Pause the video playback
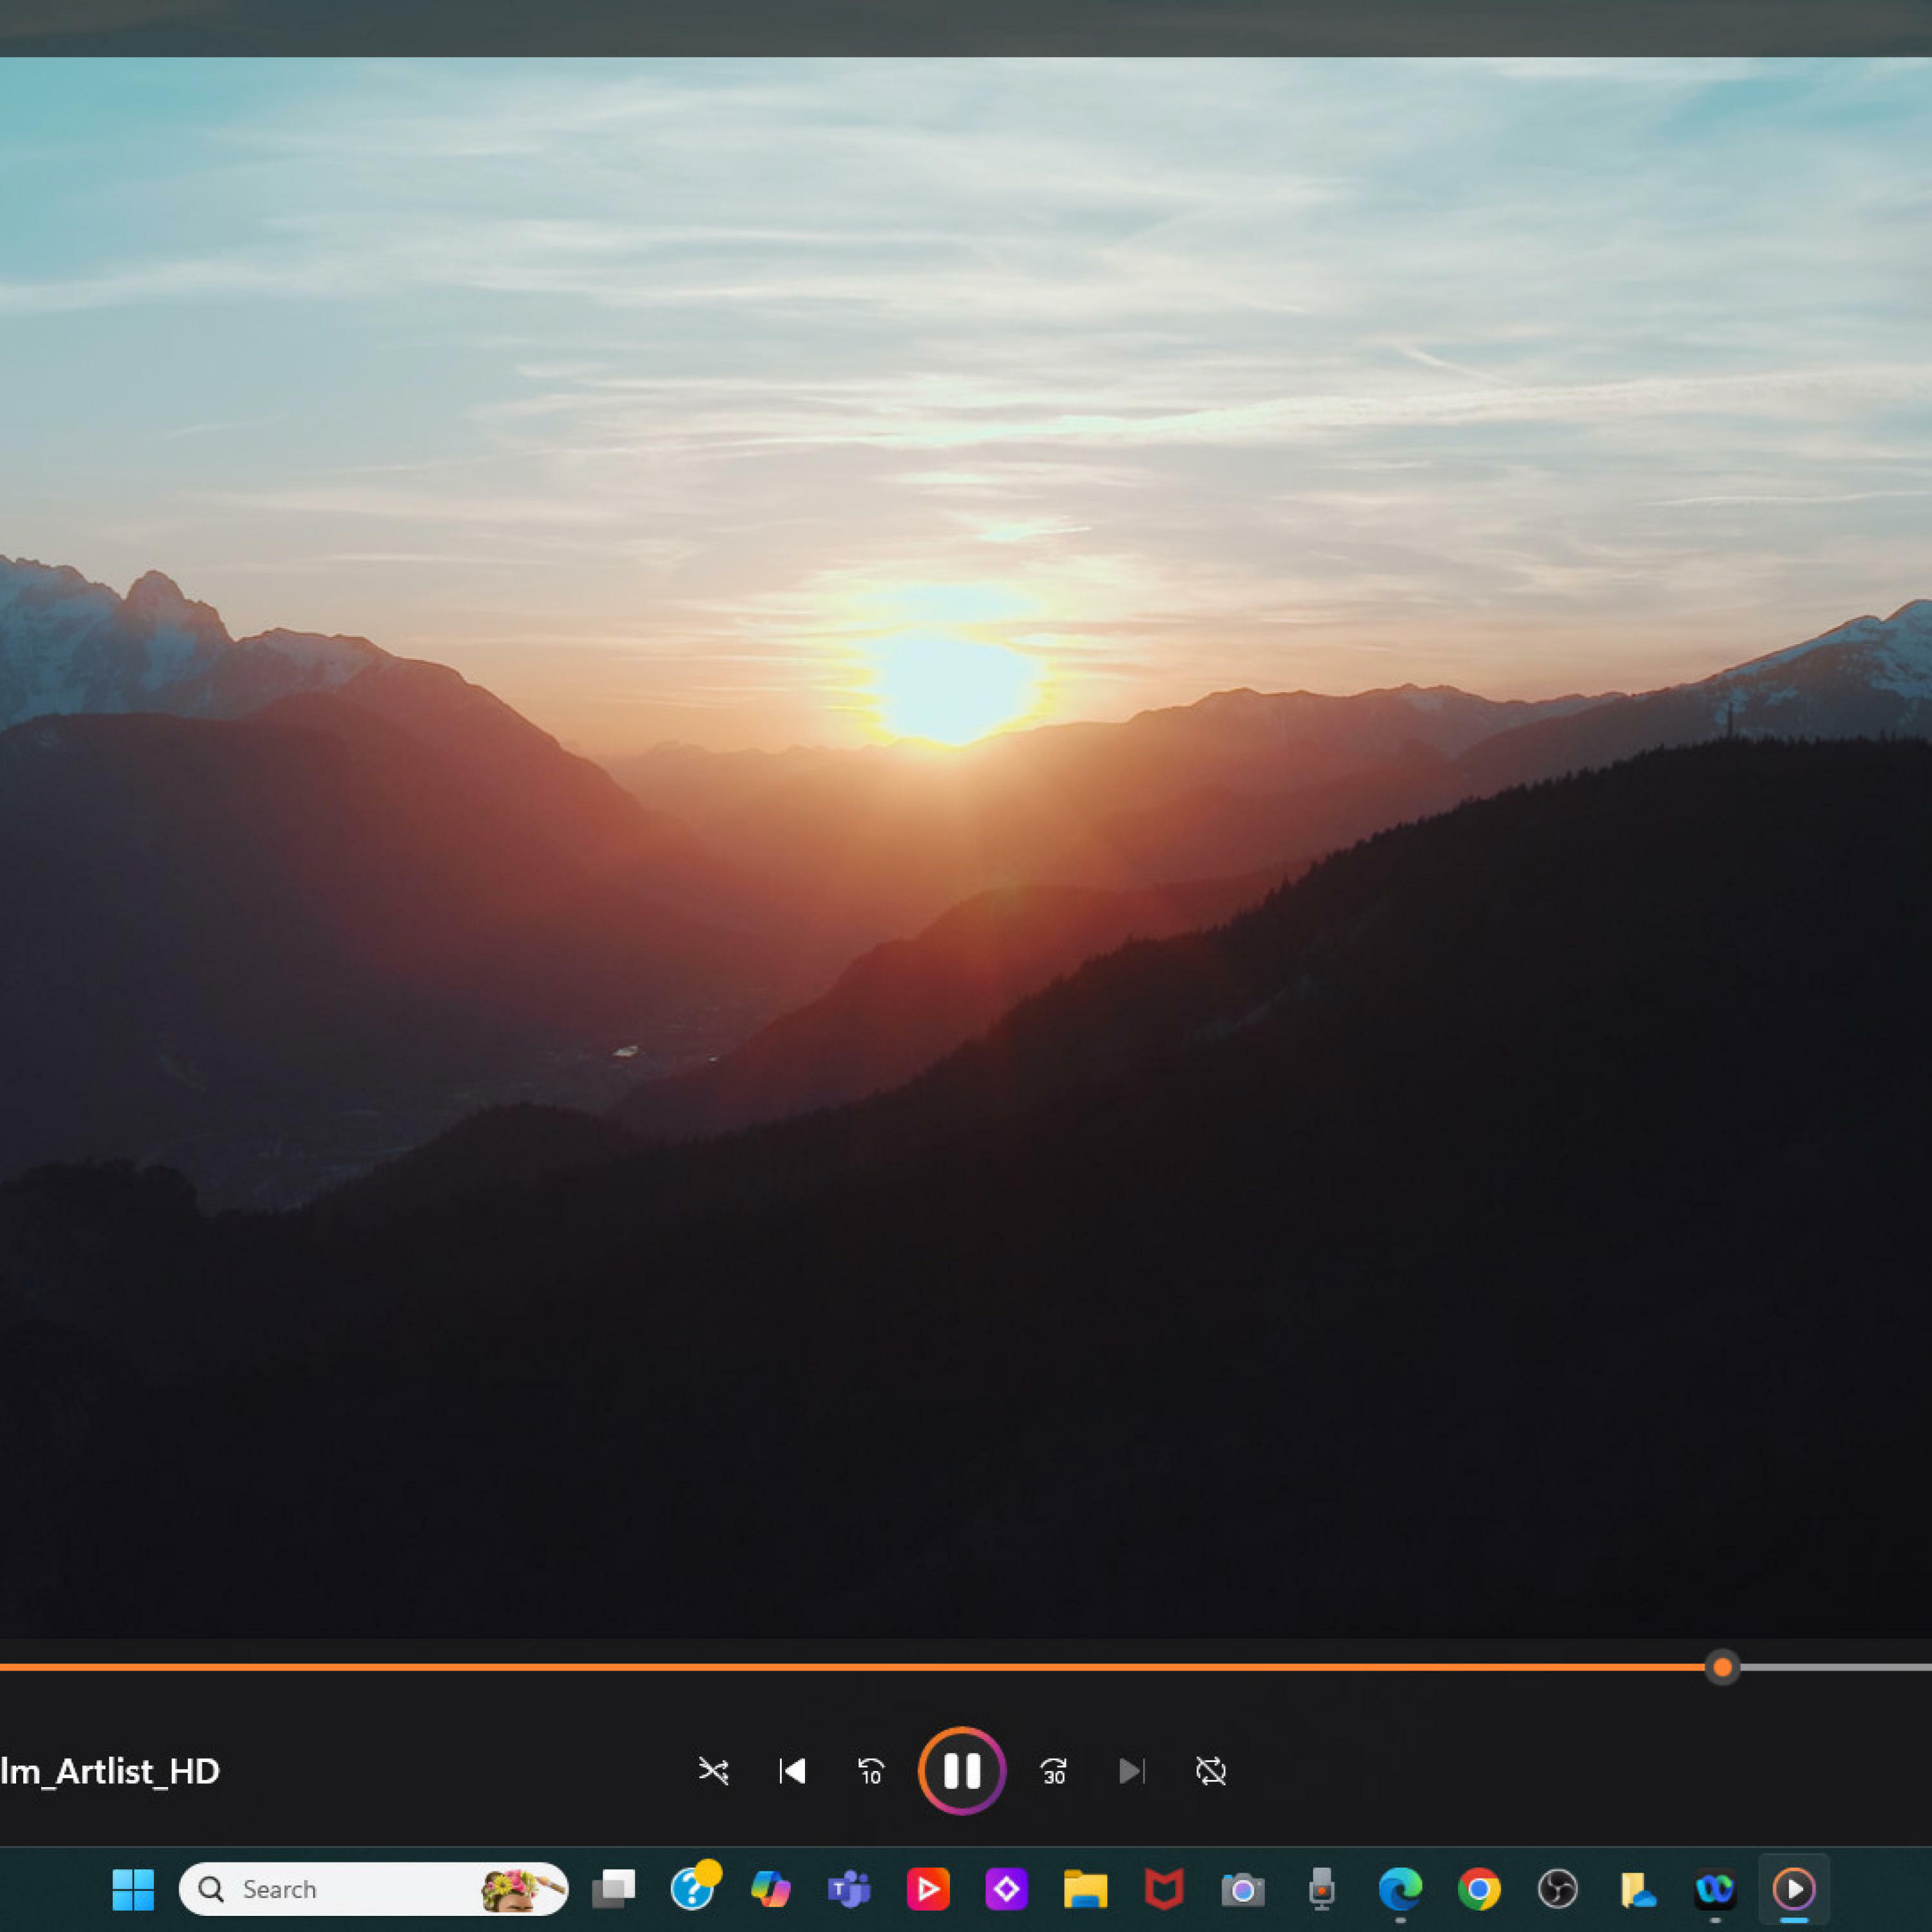Image resolution: width=1932 pixels, height=1932 pixels. coord(961,1771)
